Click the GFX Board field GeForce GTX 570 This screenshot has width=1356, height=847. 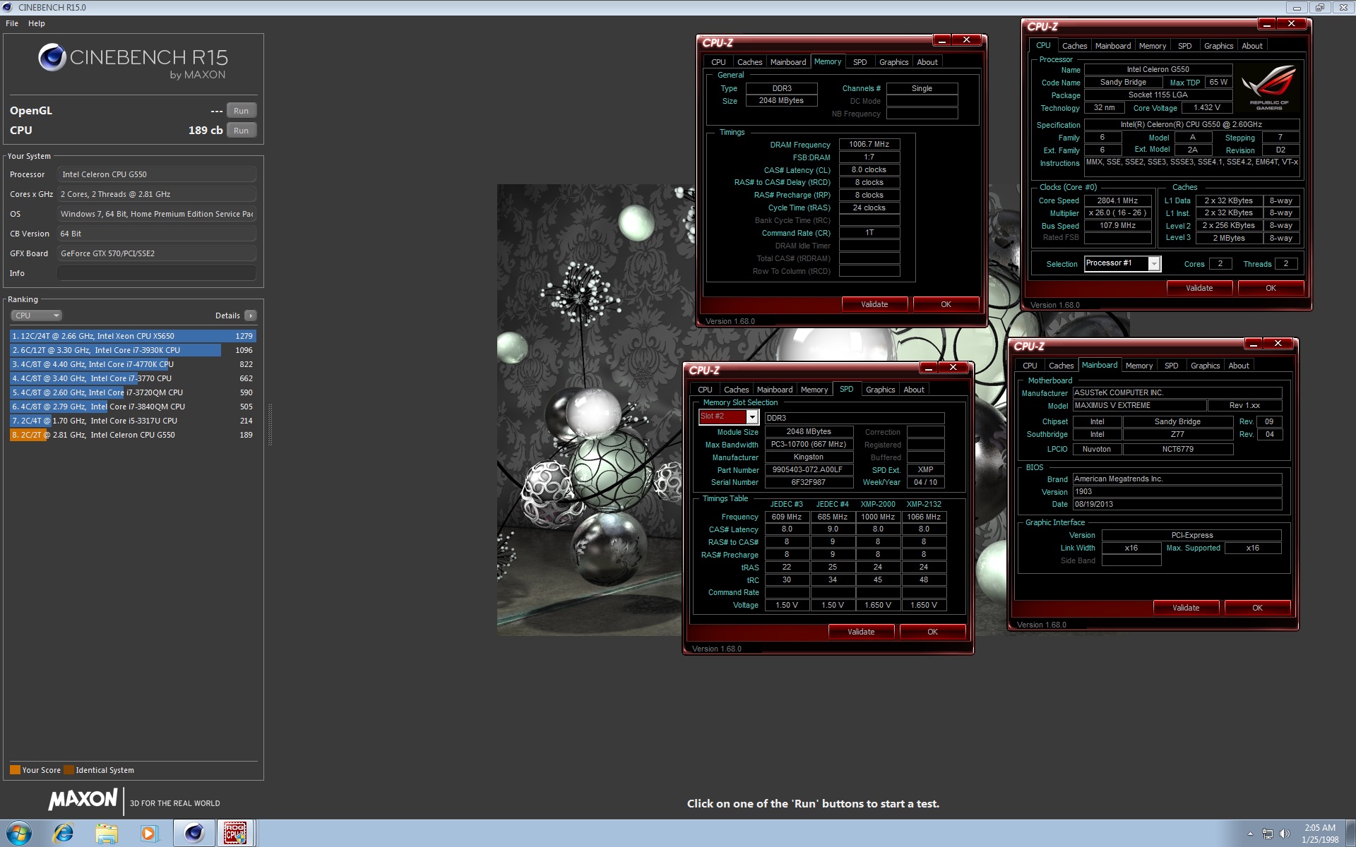157,253
